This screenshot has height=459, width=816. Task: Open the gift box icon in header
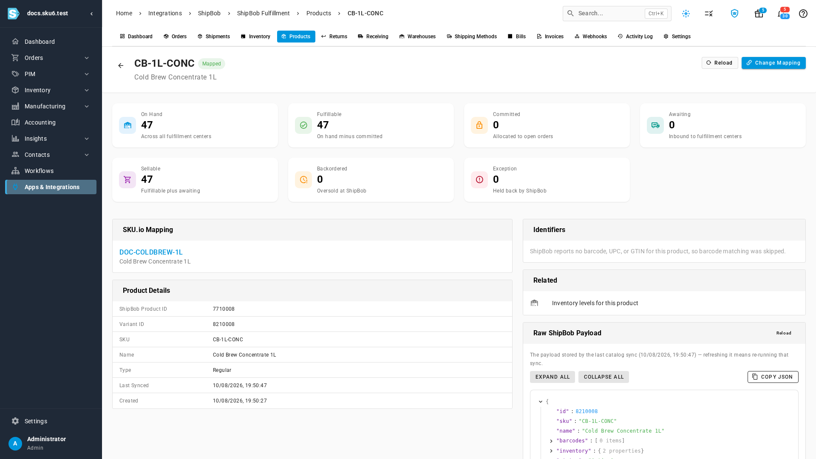(759, 14)
